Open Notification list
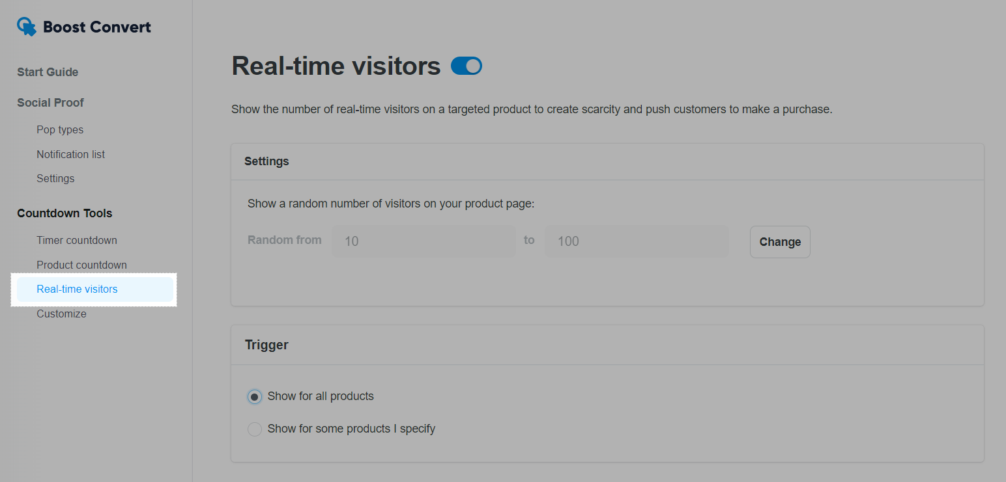Image resolution: width=1006 pixels, height=482 pixels. (70, 154)
